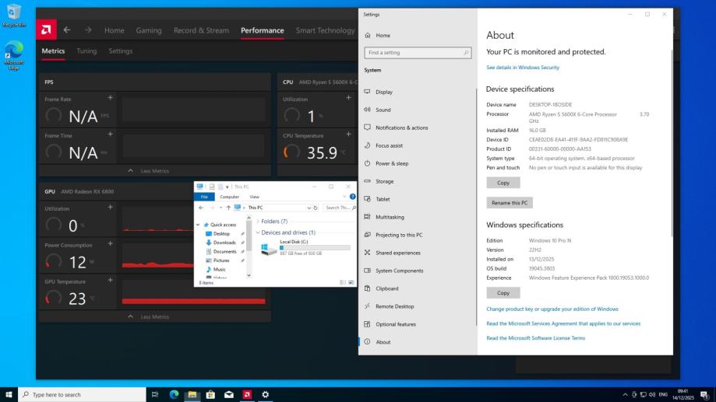The height and width of the screenshot is (402, 716).
Task: Copy the device specifications
Action: tap(503, 183)
